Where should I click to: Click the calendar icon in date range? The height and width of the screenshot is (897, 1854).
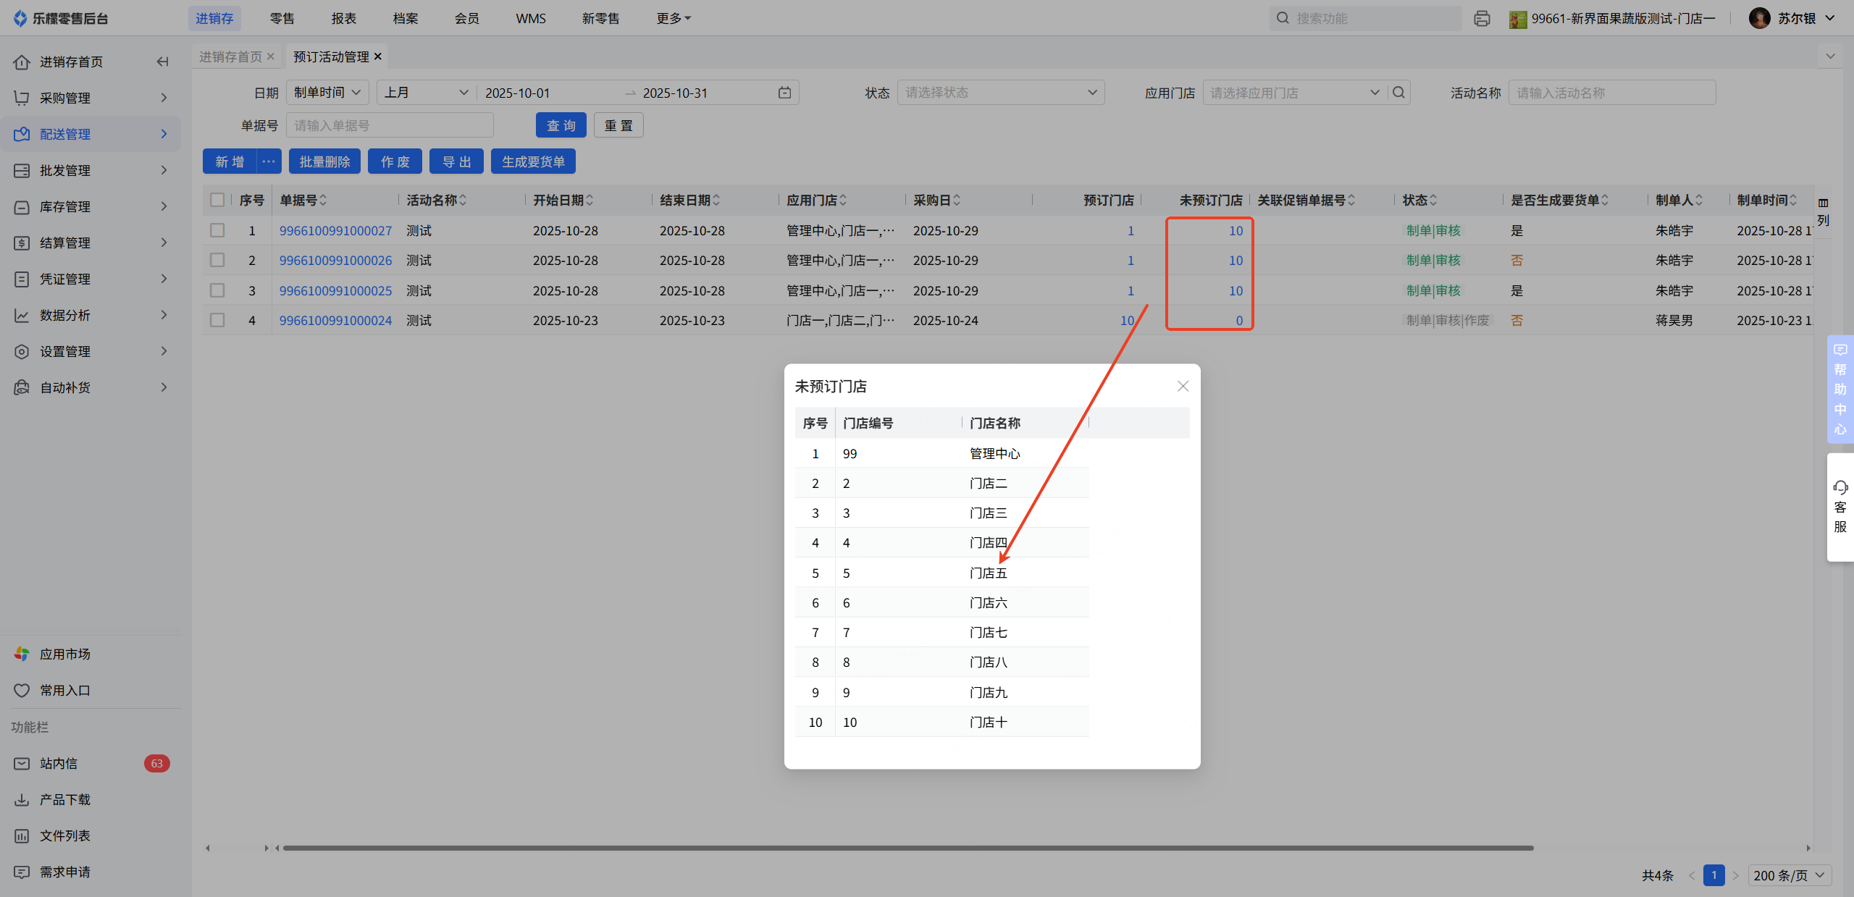coord(784,93)
